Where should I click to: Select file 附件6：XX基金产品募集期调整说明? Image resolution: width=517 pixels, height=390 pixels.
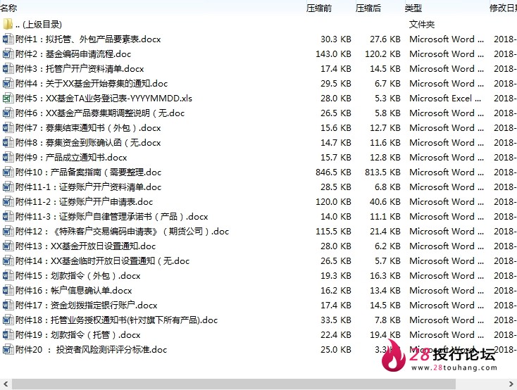click(100, 113)
